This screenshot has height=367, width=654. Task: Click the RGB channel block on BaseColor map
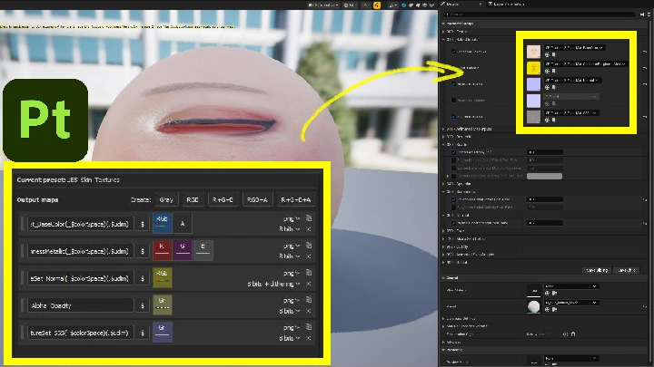pyautogui.click(x=163, y=223)
